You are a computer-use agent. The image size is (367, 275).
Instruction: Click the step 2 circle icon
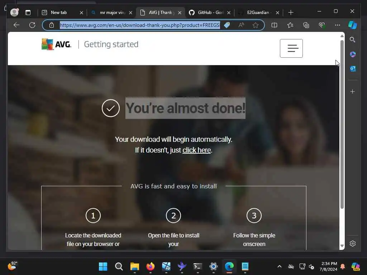click(x=173, y=215)
